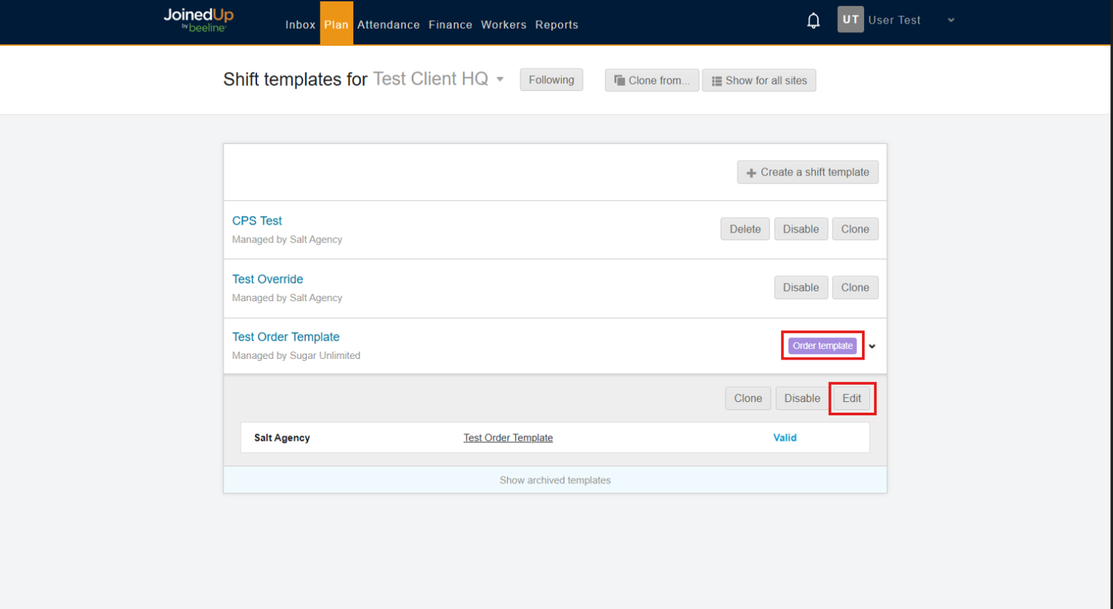Navigate to Reports
The height and width of the screenshot is (609, 1113).
click(x=556, y=25)
